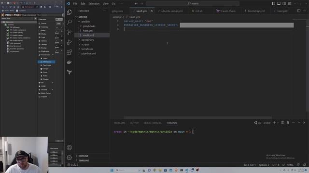The image size is (309, 173).
Task: Open terminal panel more actions ellipsis
Action: pos(294,123)
